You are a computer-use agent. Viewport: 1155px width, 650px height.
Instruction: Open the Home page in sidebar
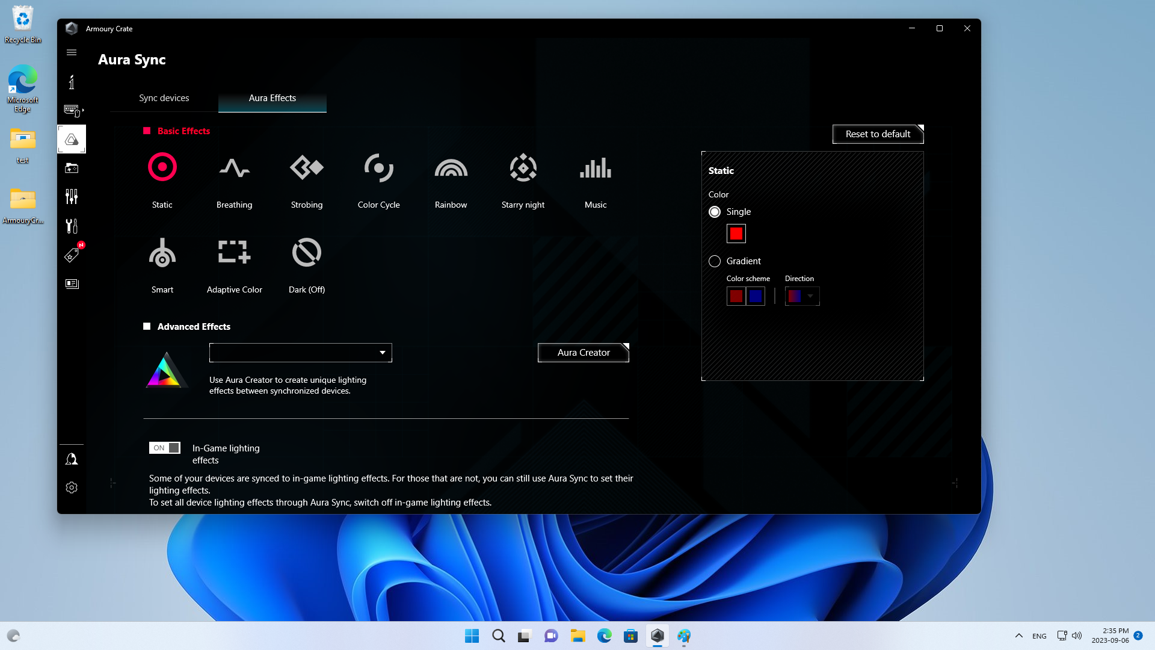[72, 82]
